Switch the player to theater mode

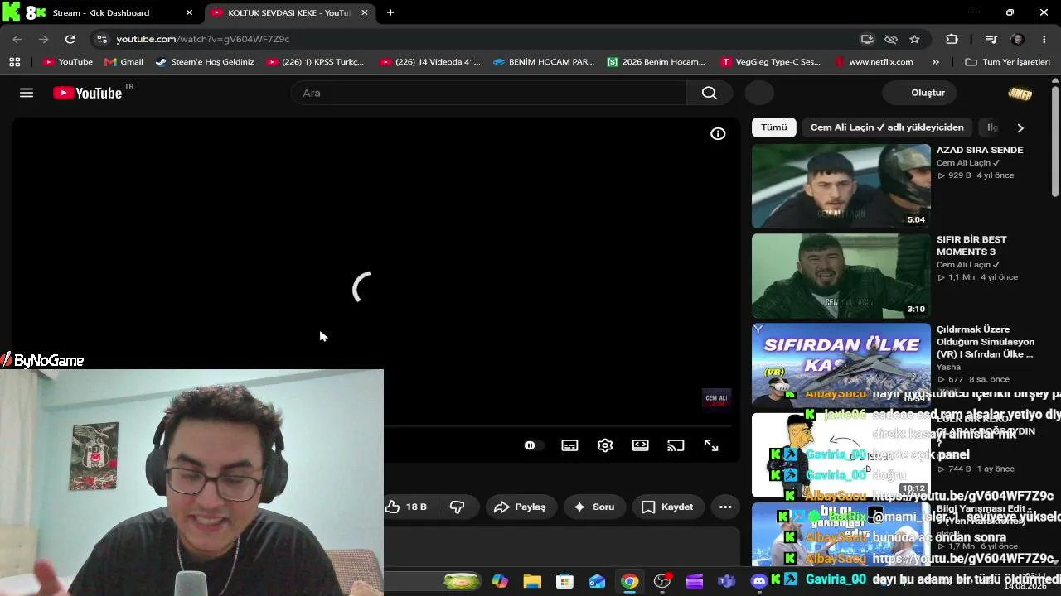[x=641, y=445]
